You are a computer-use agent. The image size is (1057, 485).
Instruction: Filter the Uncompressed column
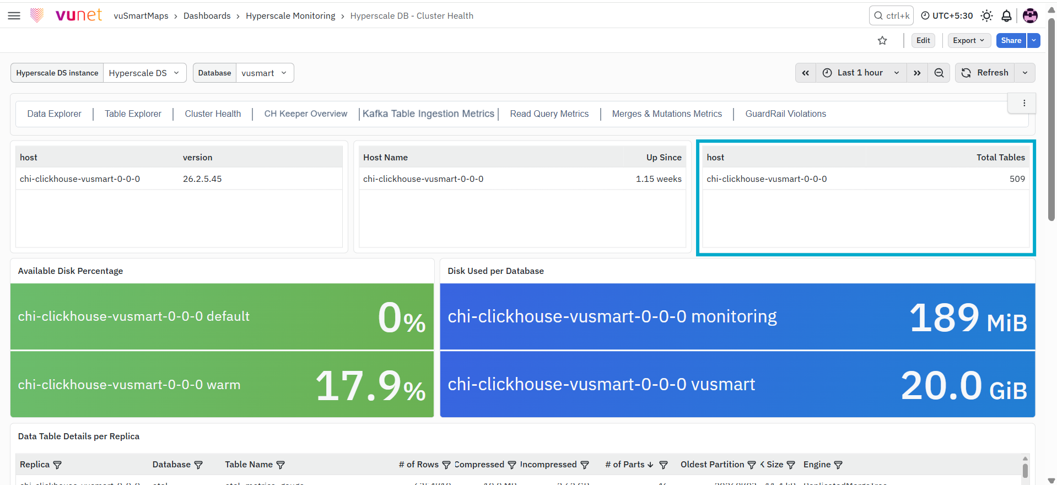[585, 465]
